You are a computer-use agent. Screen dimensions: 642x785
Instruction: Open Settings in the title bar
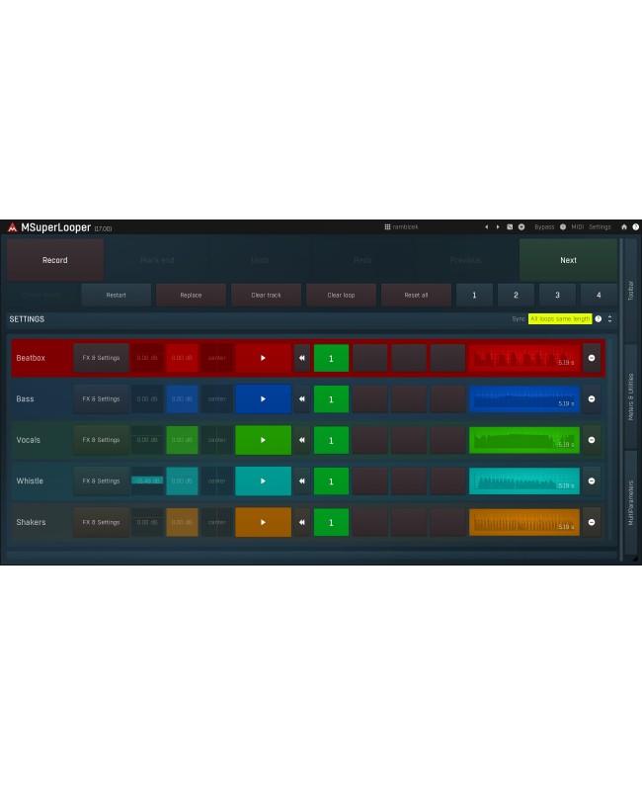600,226
